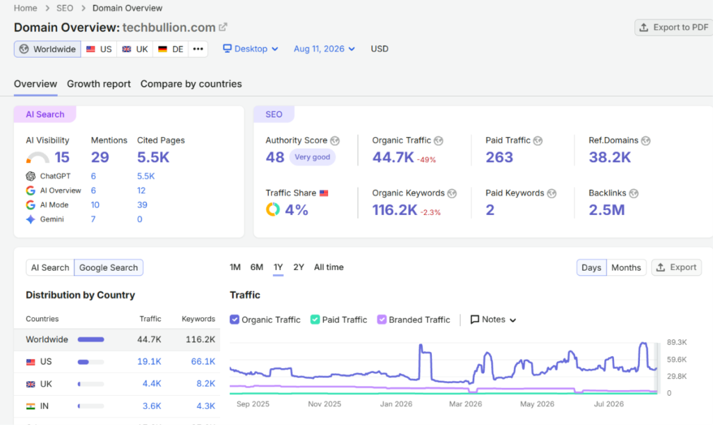713x425 pixels.
Task: Click UK flag in Distribution by Country
Action: coord(31,384)
